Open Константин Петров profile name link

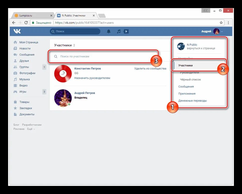[x=88, y=68]
